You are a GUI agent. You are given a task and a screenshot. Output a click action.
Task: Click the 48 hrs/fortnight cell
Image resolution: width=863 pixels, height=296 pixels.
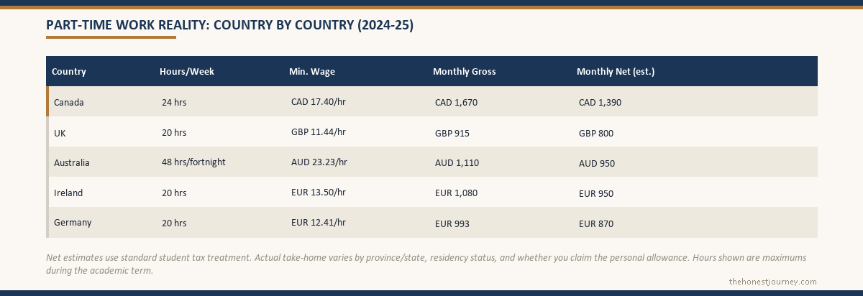[x=193, y=162]
